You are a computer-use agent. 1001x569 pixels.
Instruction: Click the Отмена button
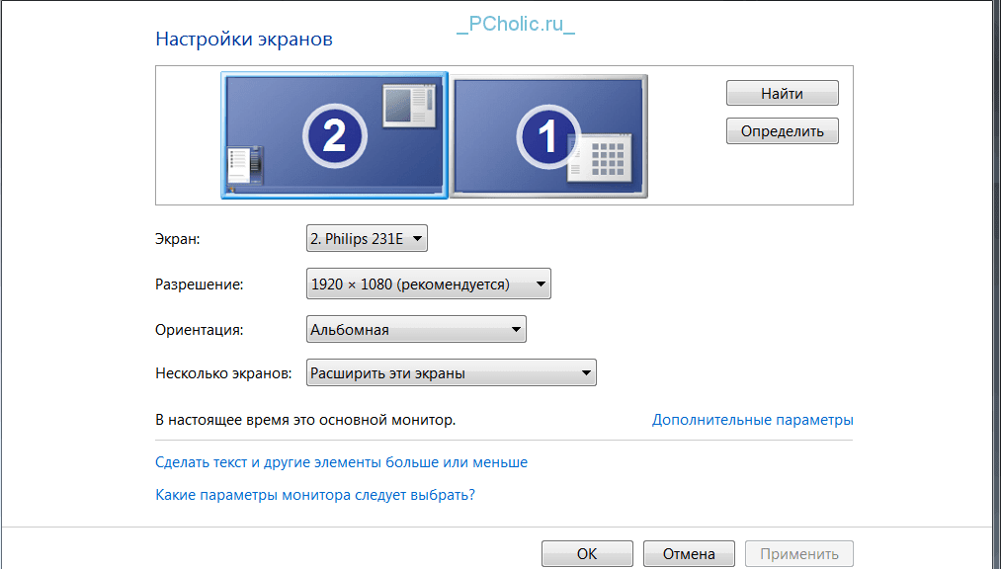point(688,553)
